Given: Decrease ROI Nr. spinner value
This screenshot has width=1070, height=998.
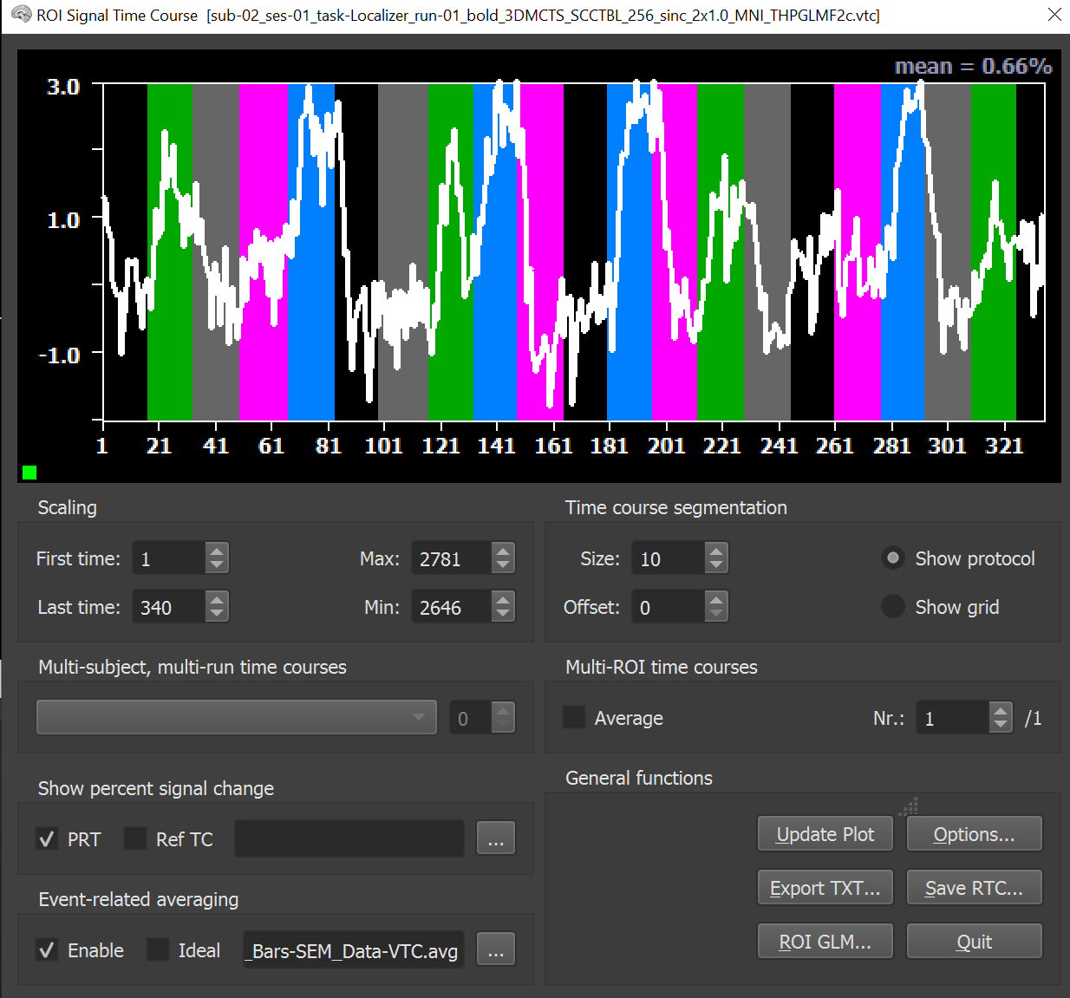Looking at the screenshot, I should coord(1001,725).
